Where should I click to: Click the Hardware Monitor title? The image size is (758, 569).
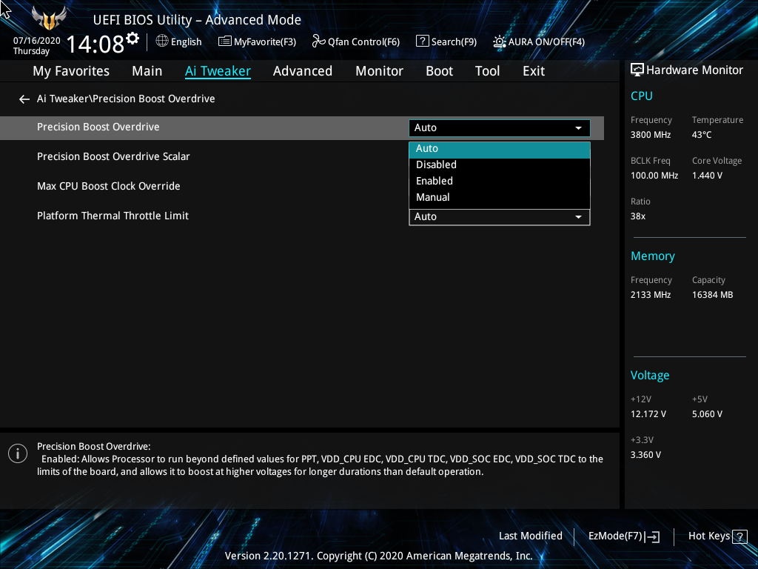694,70
